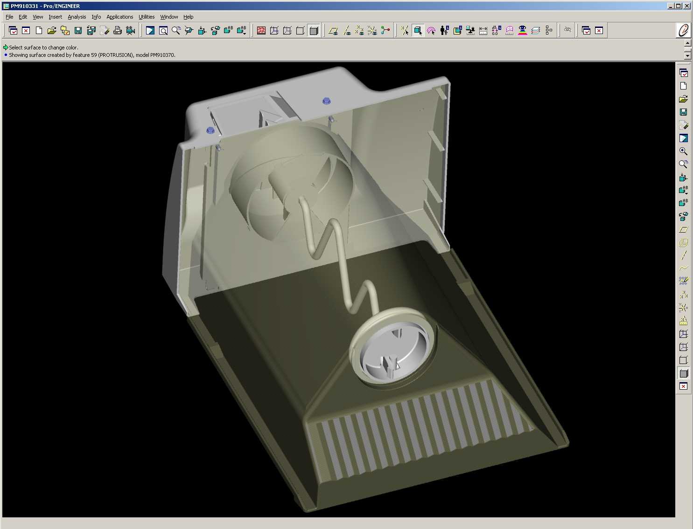Click the Spin Center icon in top toolbar
Viewport: 693px width, 529px height.
click(x=189, y=31)
